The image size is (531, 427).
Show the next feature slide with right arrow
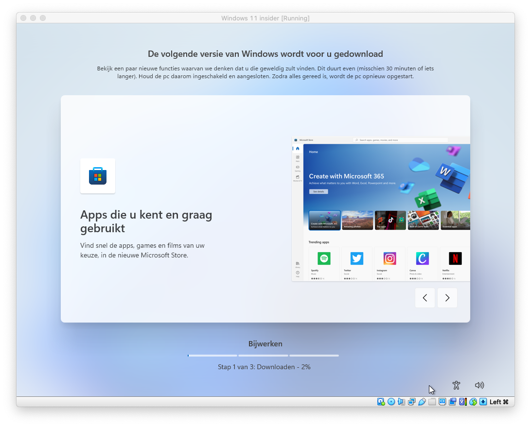click(447, 298)
